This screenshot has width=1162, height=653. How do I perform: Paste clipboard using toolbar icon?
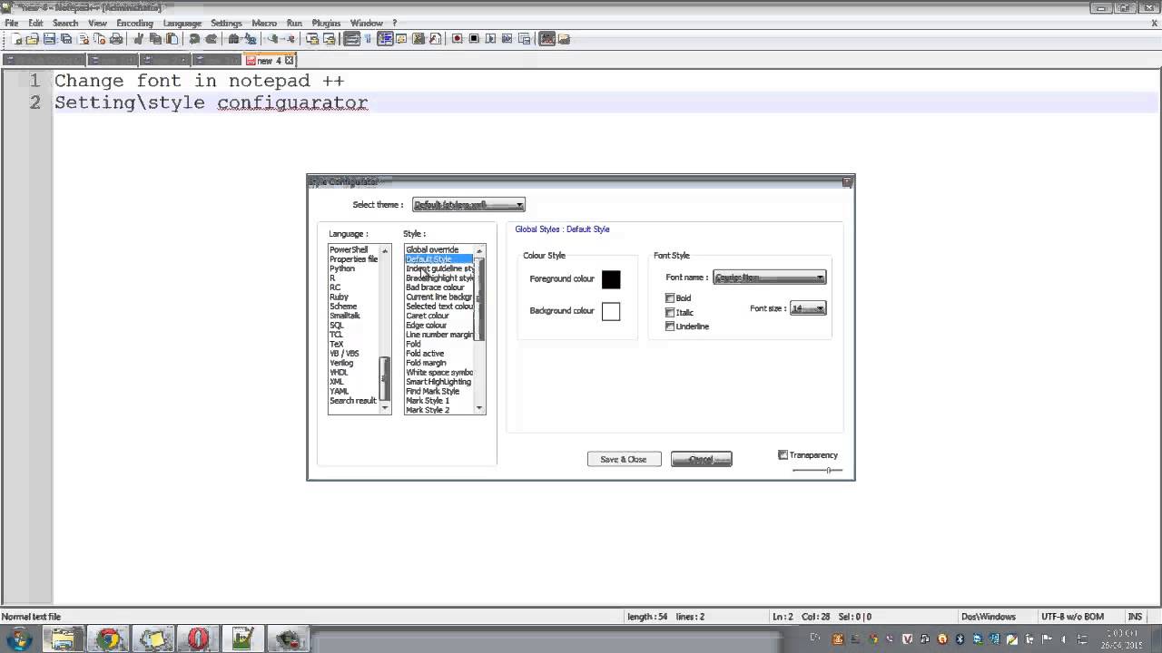172,39
